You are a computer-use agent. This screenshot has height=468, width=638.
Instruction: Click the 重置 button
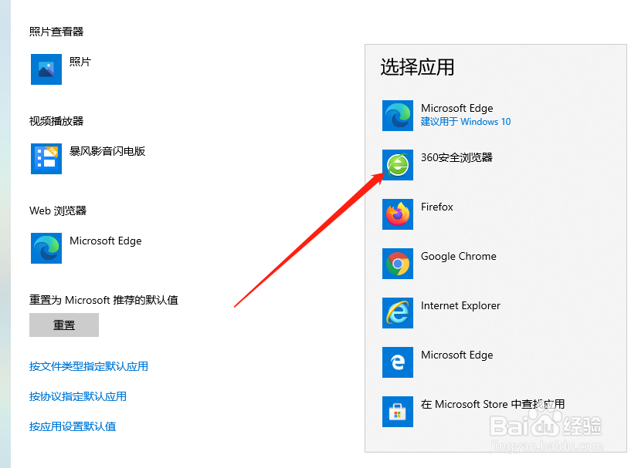tap(64, 325)
